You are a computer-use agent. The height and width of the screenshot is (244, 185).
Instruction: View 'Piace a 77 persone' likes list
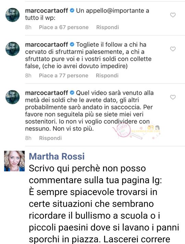click(x=63, y=75)
